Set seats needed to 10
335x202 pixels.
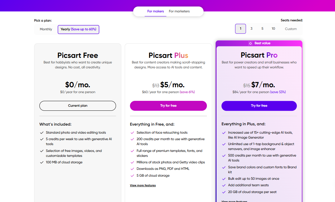(x=273, y=29)
